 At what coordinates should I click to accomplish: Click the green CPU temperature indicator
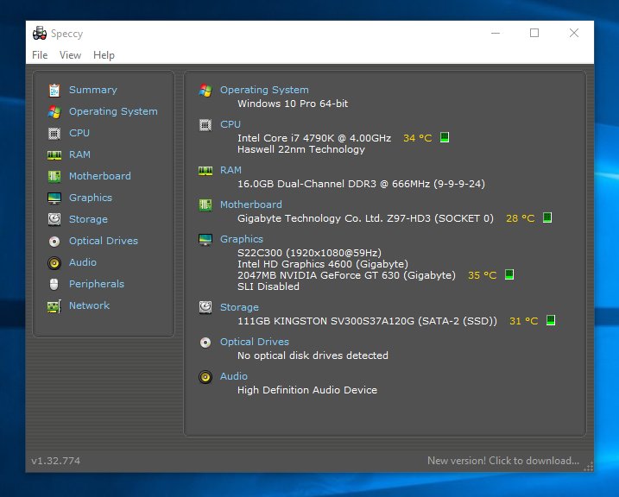tap(445, 137)
